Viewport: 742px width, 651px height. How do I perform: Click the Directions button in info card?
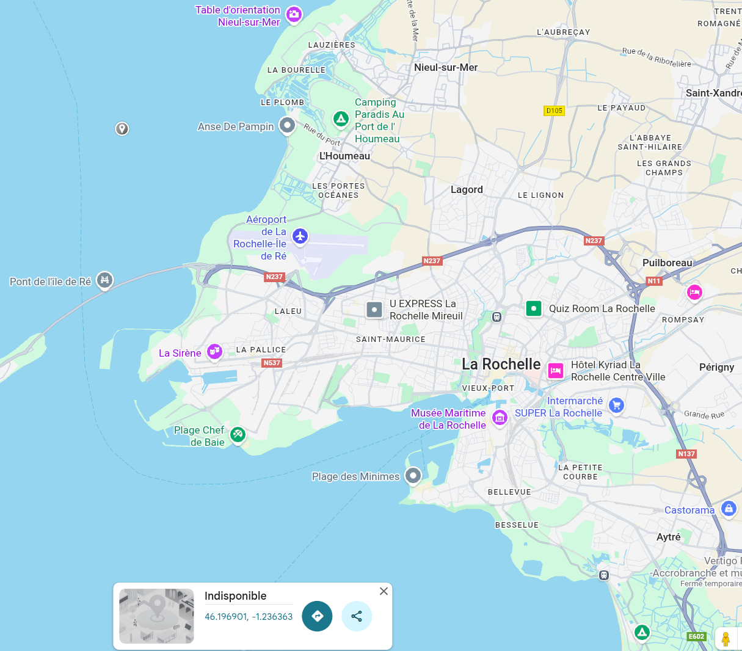(317, 616)
